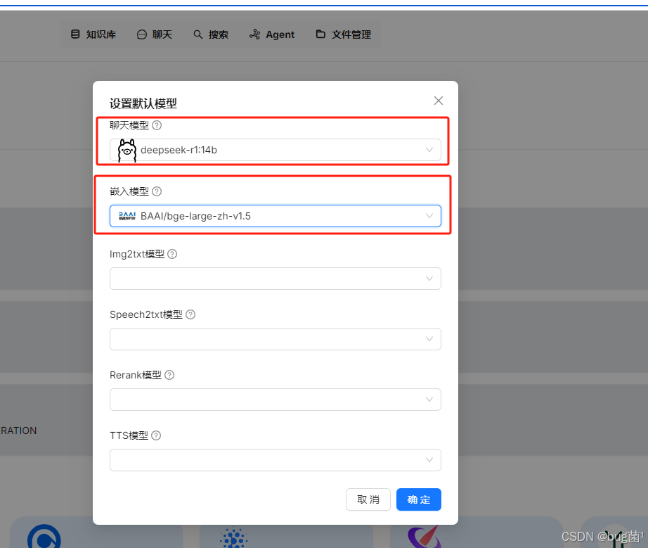Click the BAAI logo icon
Viewport: 648px width, 548px height.
[x=127, y=216]
